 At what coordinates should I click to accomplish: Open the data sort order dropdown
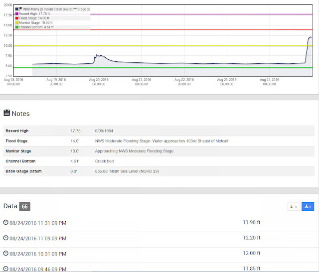pos(294,207)
